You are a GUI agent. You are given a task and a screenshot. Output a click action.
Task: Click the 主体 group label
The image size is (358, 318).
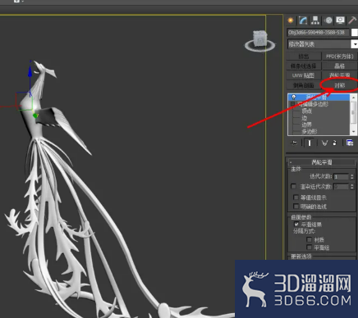[x=296, y=169]
